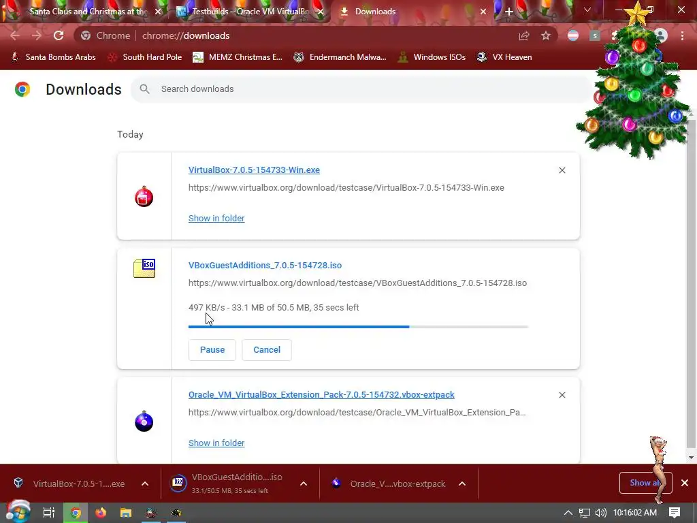The image size is (697, 523).
Task: Click the ISO download progress bar
Action: (x=358, y=327)
